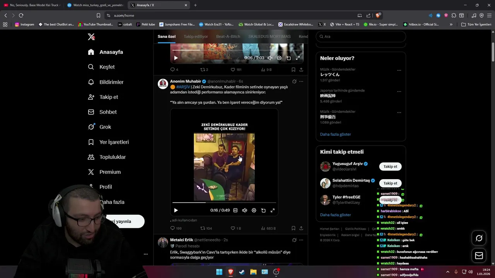Open the #ARŞİV hashtag link
Screen dimensions: 495x278
[183, 87]
